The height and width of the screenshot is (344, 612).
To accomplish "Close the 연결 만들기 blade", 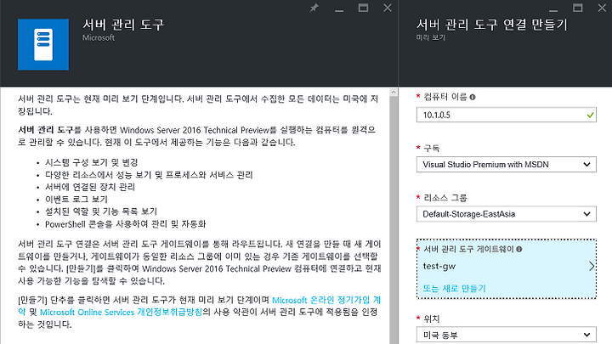I will click(x=602, y=8).
